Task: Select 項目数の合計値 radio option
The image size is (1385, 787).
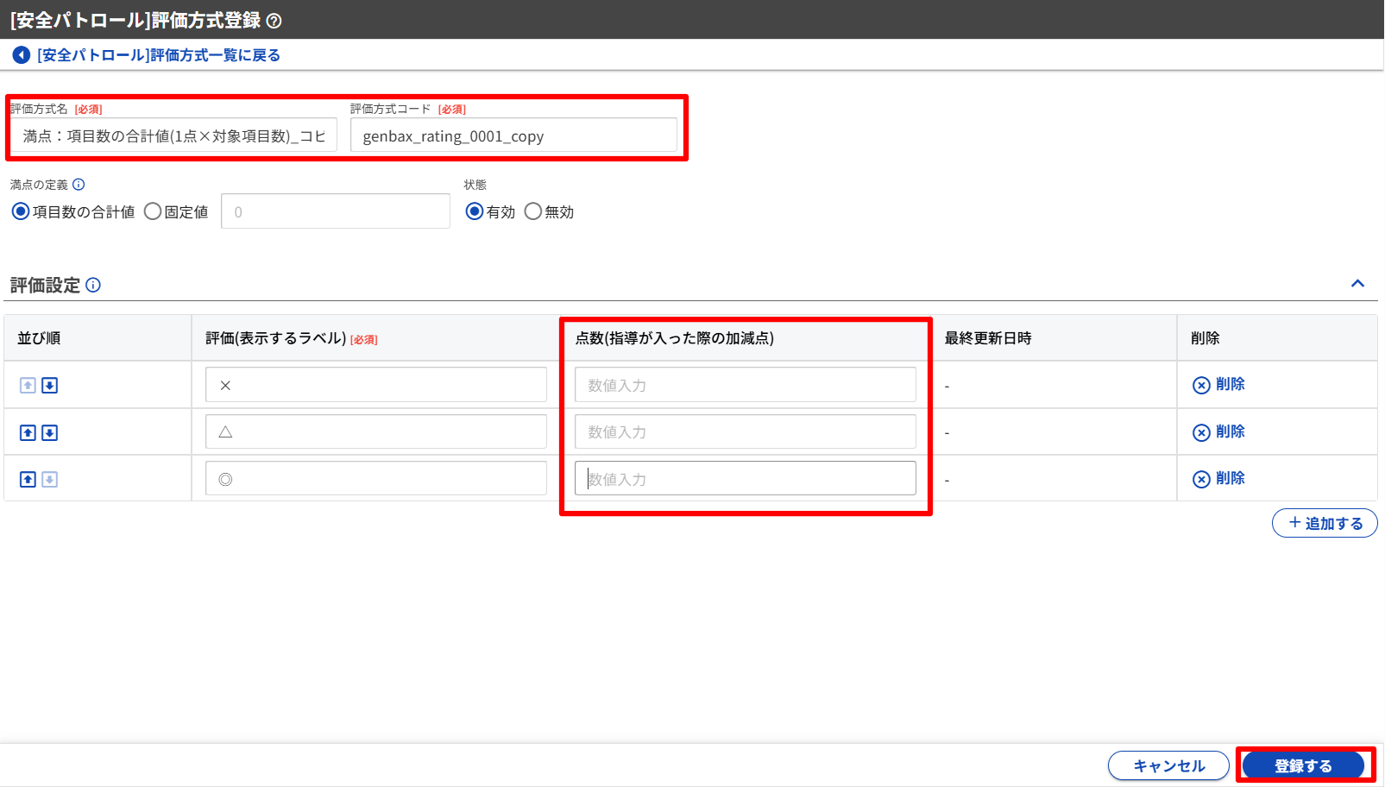Action: [x=21, y=211]
